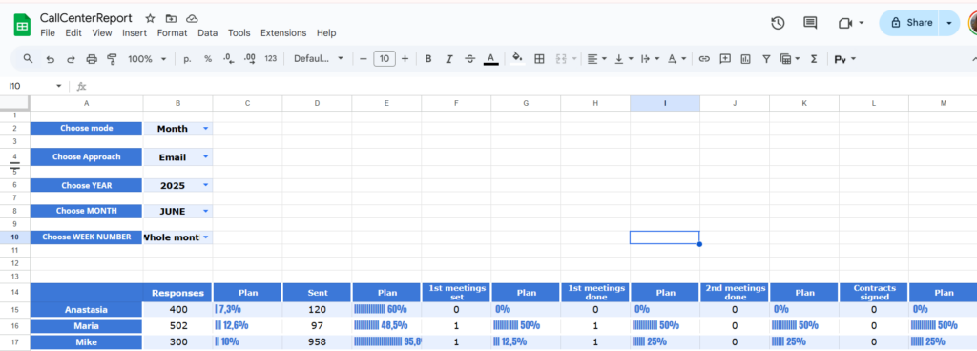Image resolution: width=977 pixels, height=351 pixels.
Task: Print the spreadsheet
Action: 92,59
